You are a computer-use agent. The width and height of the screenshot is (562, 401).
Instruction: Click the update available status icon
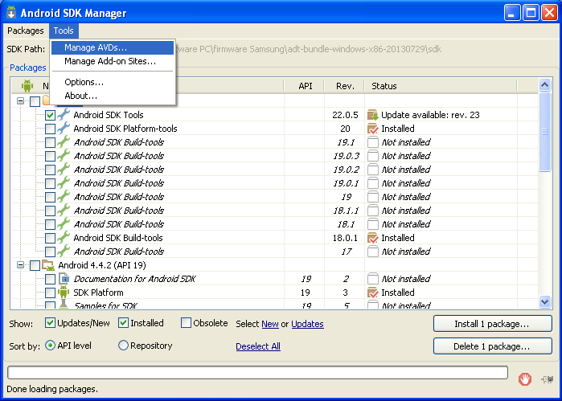[x=373, y=115]
